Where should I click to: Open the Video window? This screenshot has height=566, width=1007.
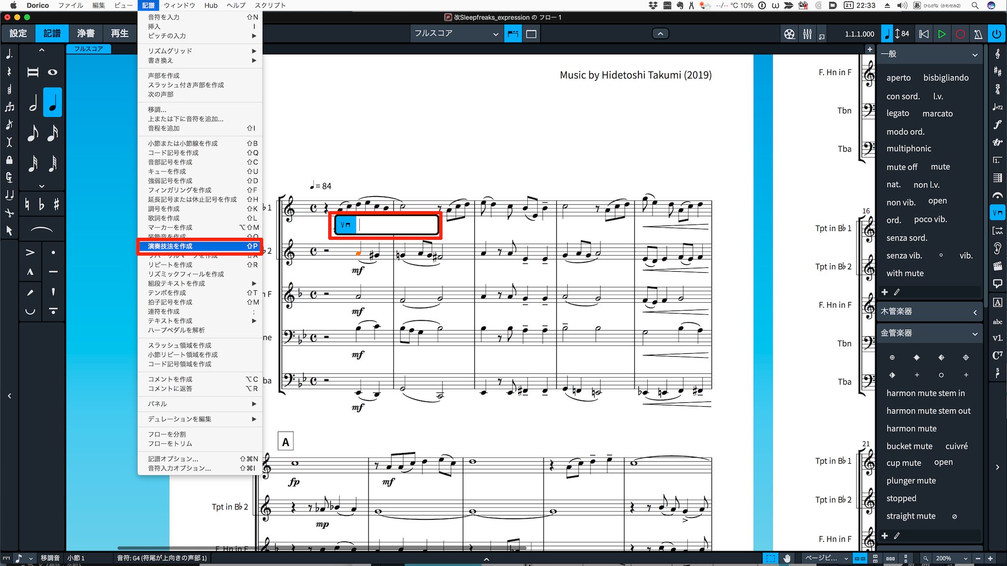(x=789, y=34)
